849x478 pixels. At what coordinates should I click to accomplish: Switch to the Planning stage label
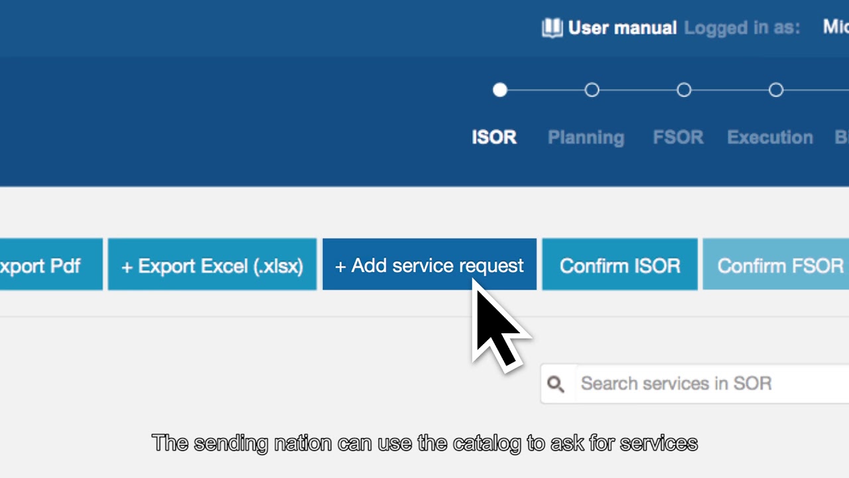click(586, 137)
